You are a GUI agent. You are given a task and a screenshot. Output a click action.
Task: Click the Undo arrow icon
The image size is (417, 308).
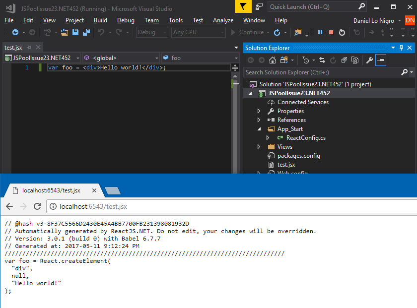point(101,32)
